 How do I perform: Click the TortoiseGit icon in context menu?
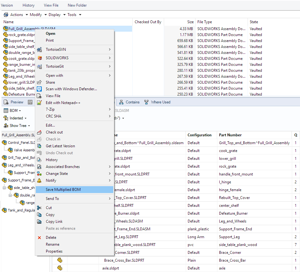point(40,66)
